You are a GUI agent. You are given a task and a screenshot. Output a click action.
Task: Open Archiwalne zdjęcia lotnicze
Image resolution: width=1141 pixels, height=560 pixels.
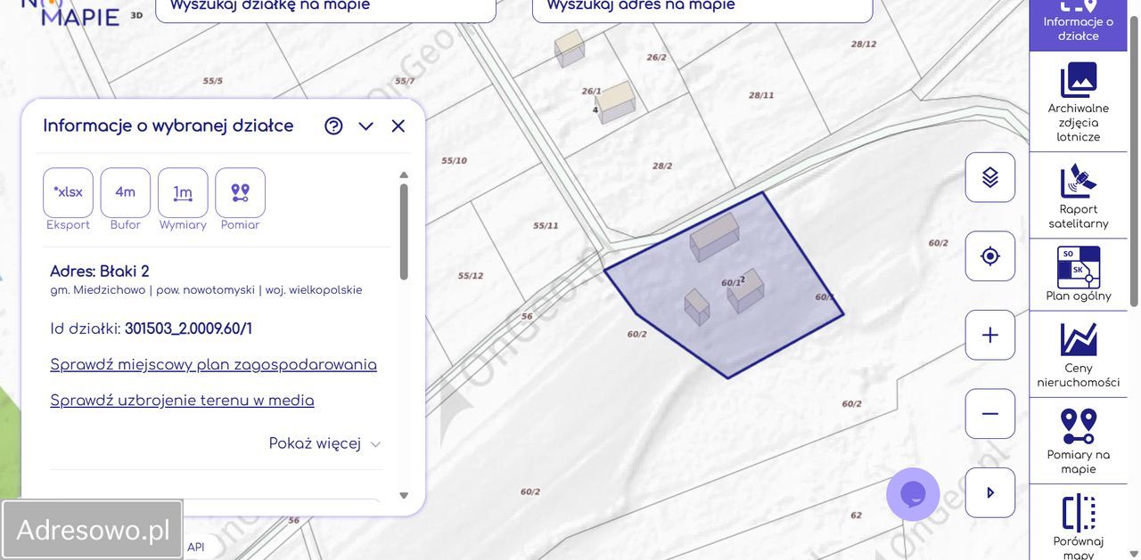(1078, 101)
